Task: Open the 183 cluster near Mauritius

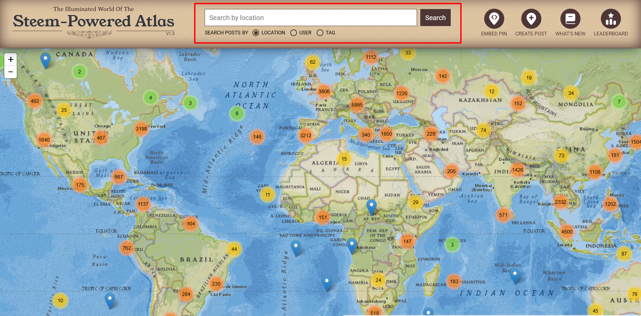Action: pos(454,282)
